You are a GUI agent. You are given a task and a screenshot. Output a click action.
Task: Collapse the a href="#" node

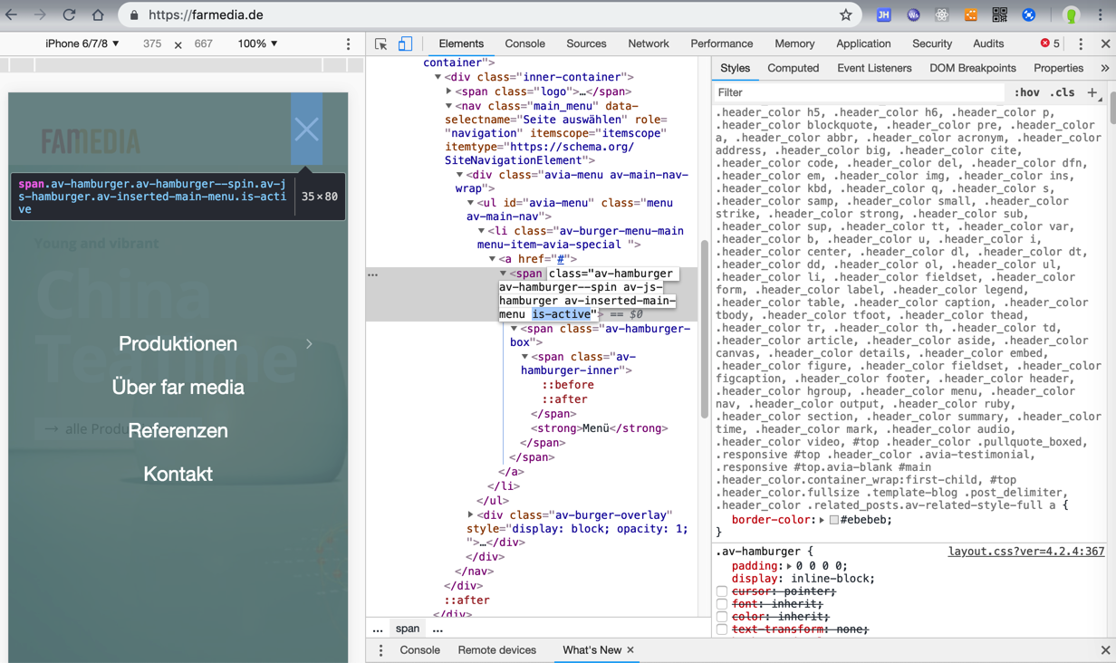pos(493,259)
